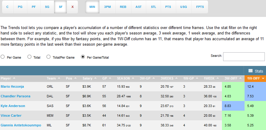Filter by SG position
Screen dimensions: 266x130
[x=47, y=7]
